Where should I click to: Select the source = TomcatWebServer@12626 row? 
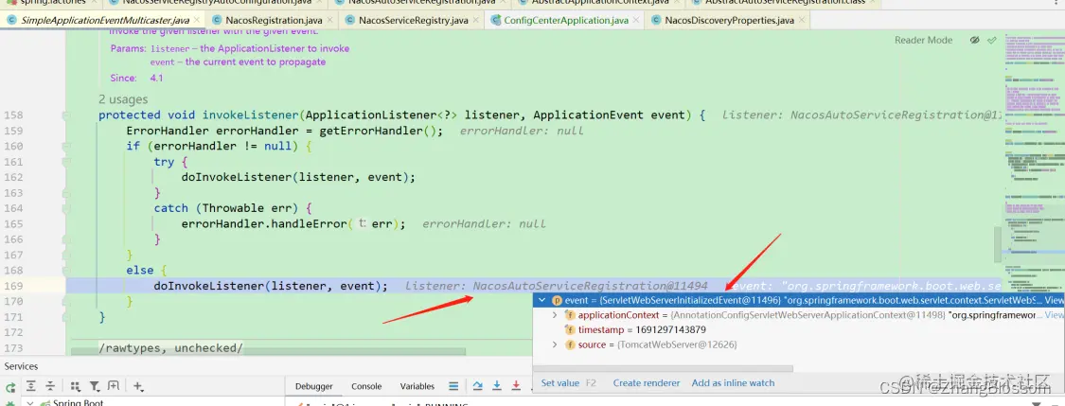(798, 344)
